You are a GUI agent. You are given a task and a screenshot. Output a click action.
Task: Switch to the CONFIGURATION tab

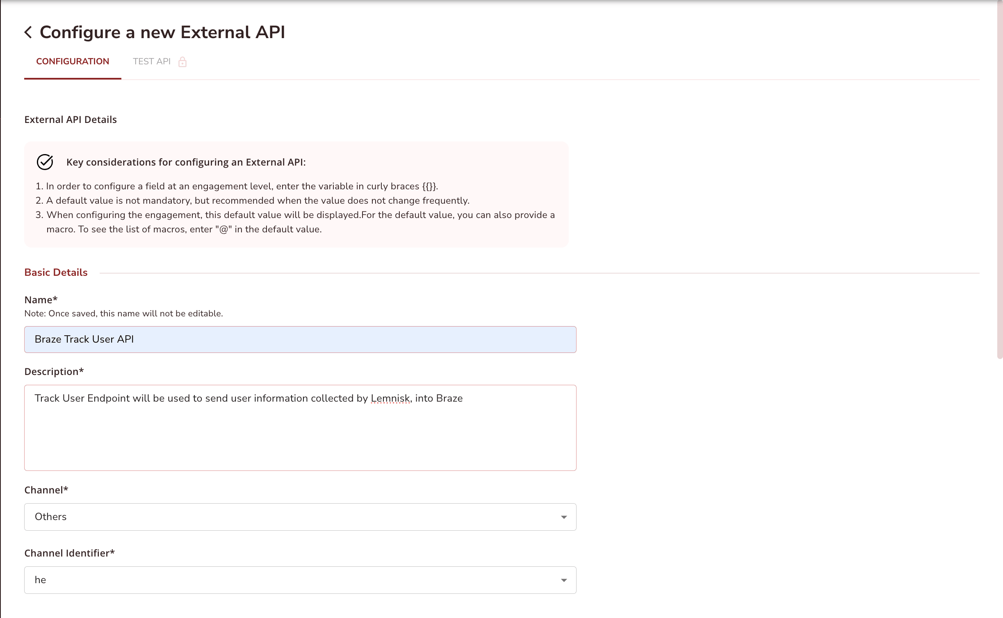[72, 61]
